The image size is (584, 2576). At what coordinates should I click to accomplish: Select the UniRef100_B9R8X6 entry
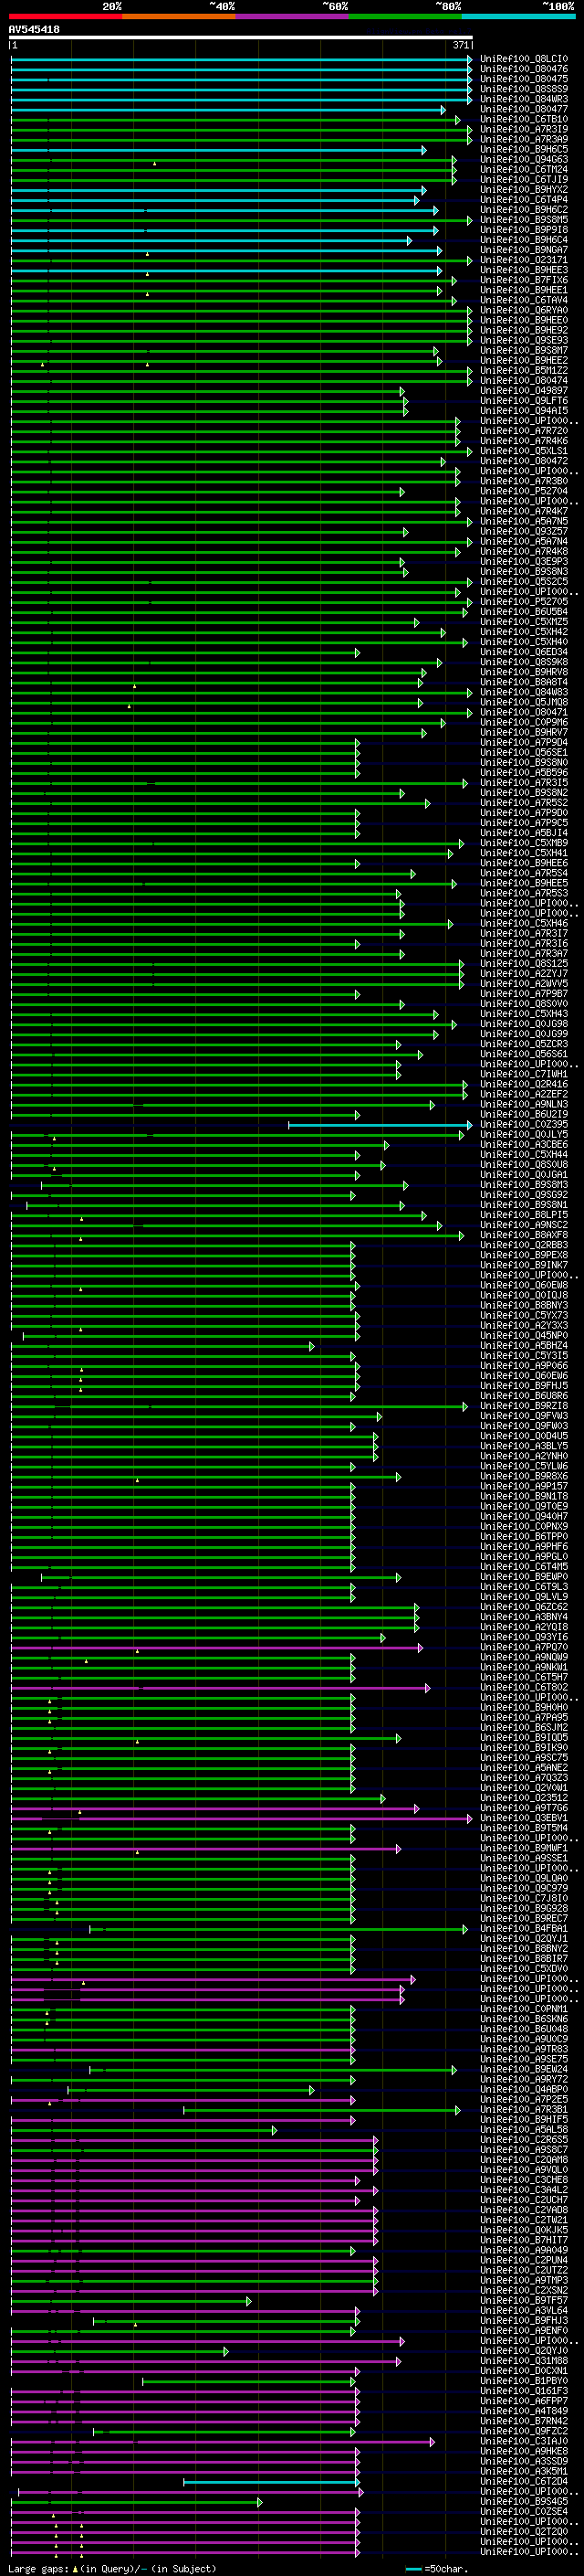[524, 1476]
